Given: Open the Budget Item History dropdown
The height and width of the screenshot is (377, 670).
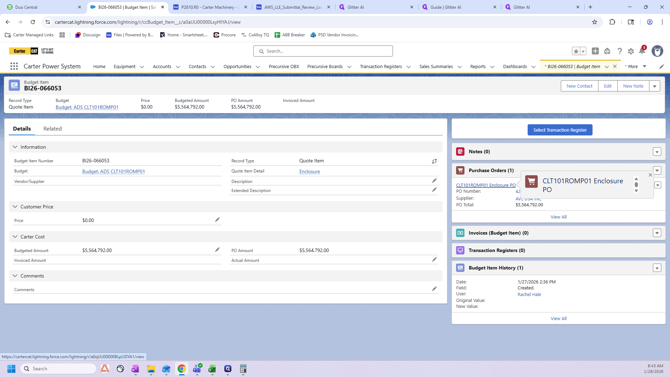Looking at the screenshot, I should click(657, 268).
